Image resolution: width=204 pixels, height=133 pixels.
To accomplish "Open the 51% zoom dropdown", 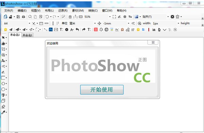I will [110, 17].
